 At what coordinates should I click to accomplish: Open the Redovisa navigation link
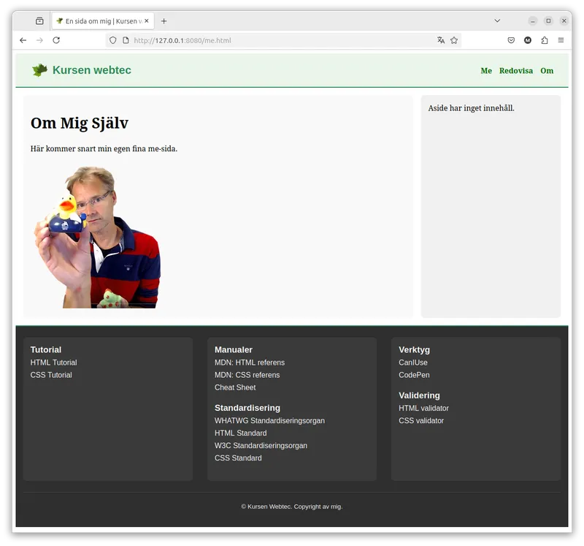[516, 71]
